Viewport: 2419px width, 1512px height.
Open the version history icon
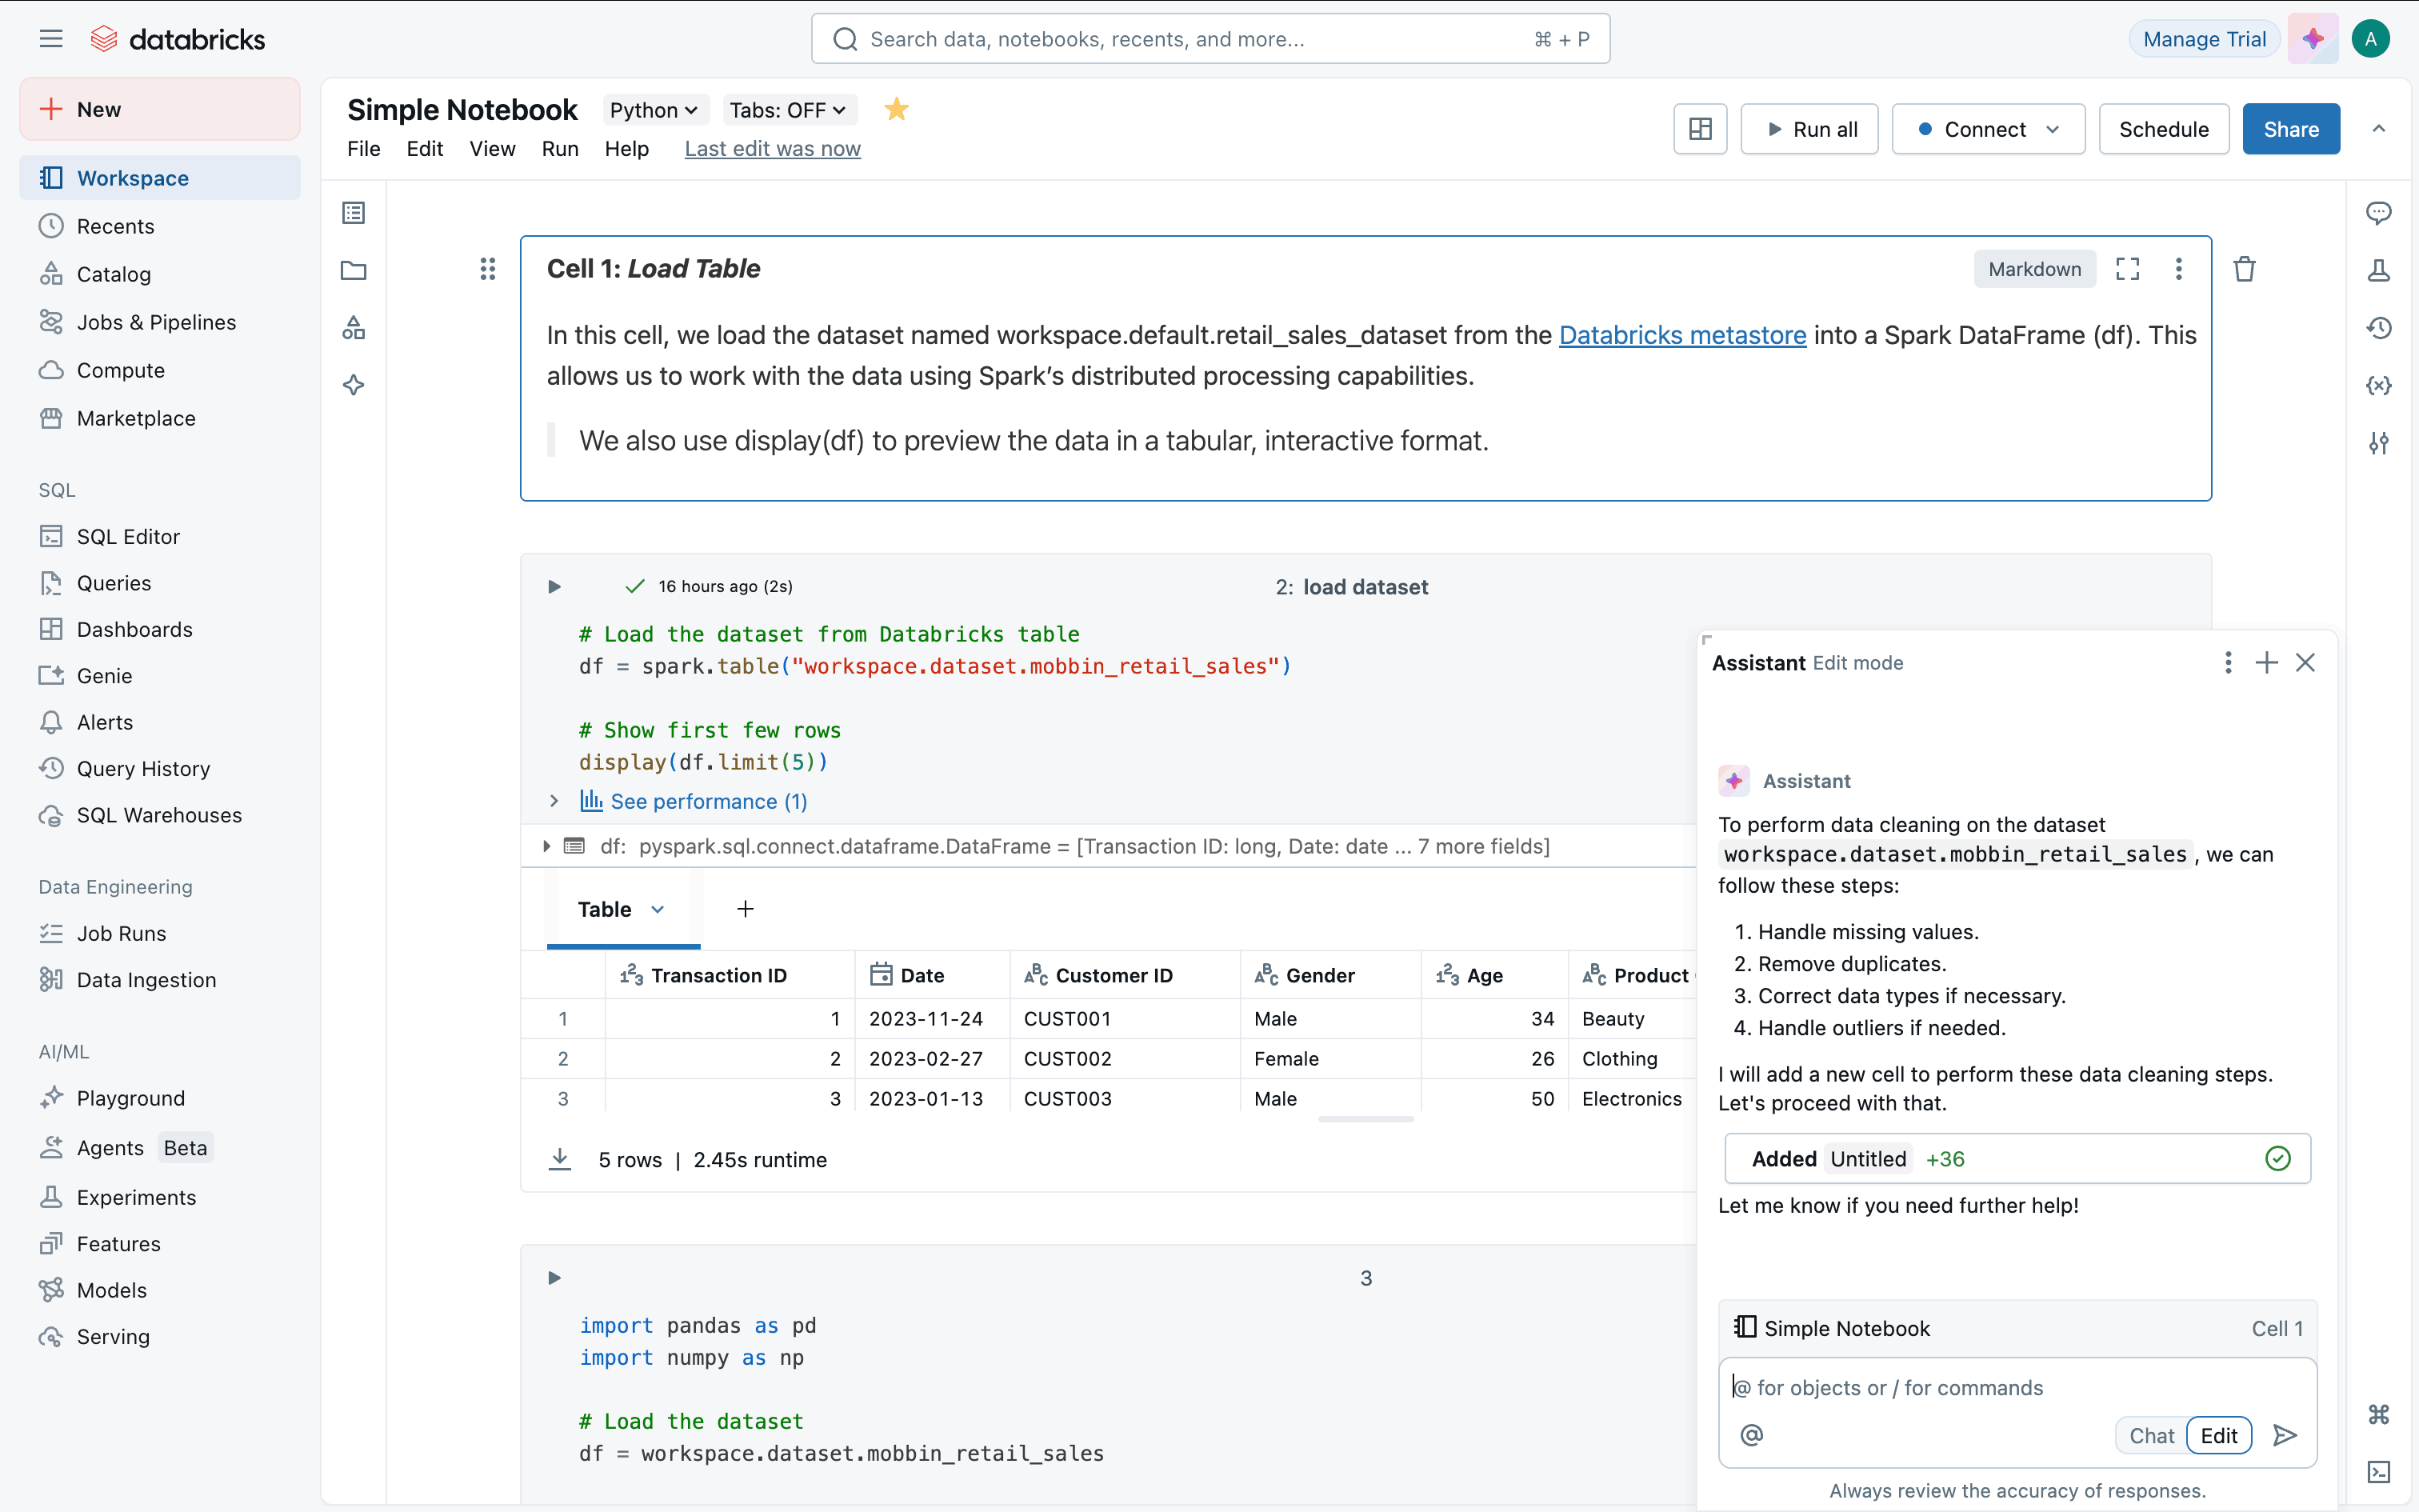pos(2378,328)
